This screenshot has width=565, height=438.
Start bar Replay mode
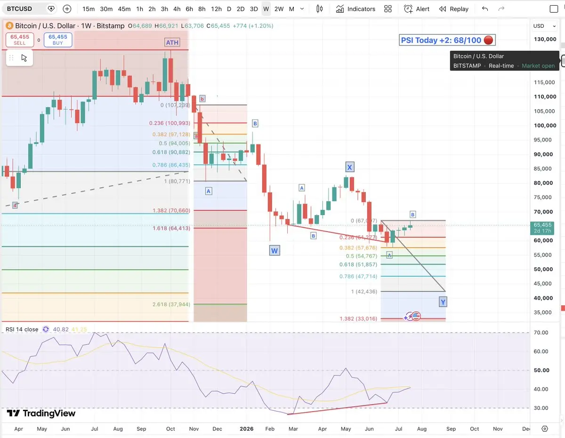click(x=454, y=9)
